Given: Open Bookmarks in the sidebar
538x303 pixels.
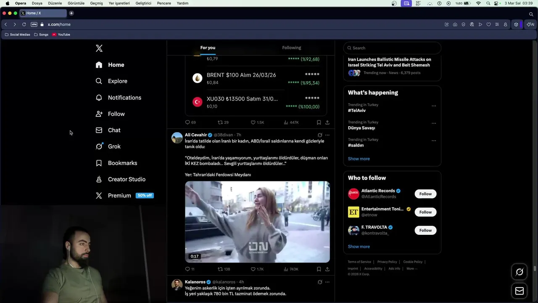Looking at the screenshot, I should [x=116, y=163].
